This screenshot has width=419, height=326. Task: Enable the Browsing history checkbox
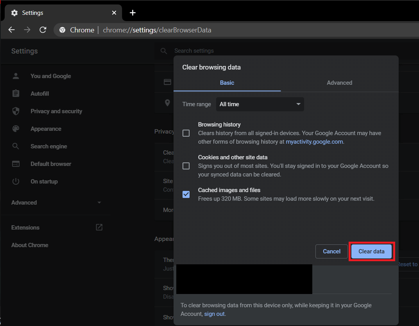point(186,133)
